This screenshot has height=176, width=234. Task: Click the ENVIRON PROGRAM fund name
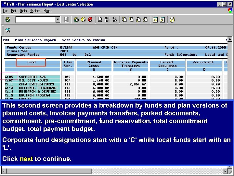(34, 95)
